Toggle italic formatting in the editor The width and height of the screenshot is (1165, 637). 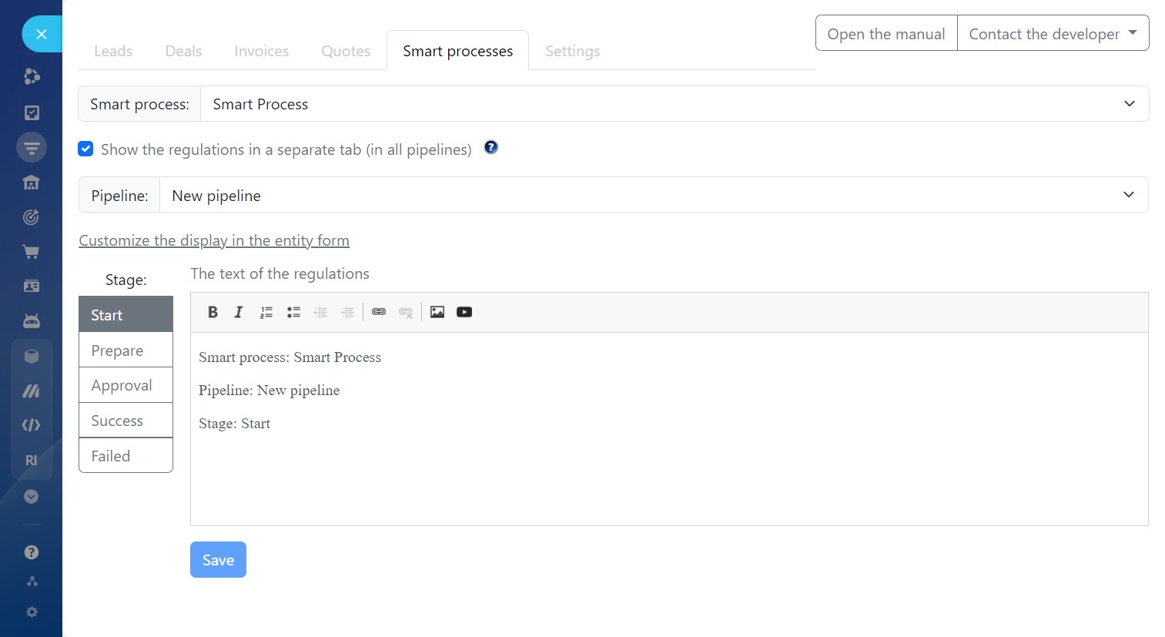click(239, 312)
